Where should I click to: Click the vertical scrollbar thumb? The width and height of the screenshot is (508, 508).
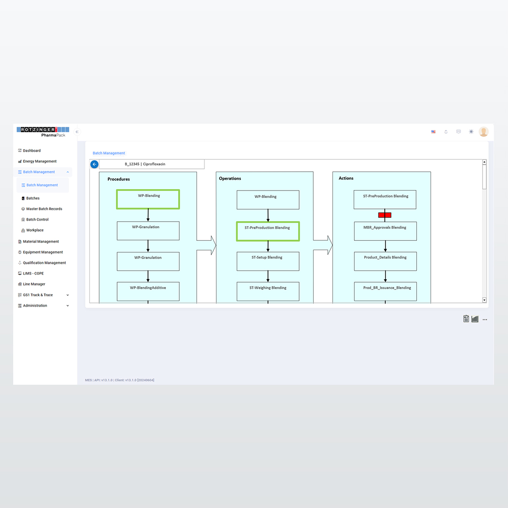pos(484,177)
